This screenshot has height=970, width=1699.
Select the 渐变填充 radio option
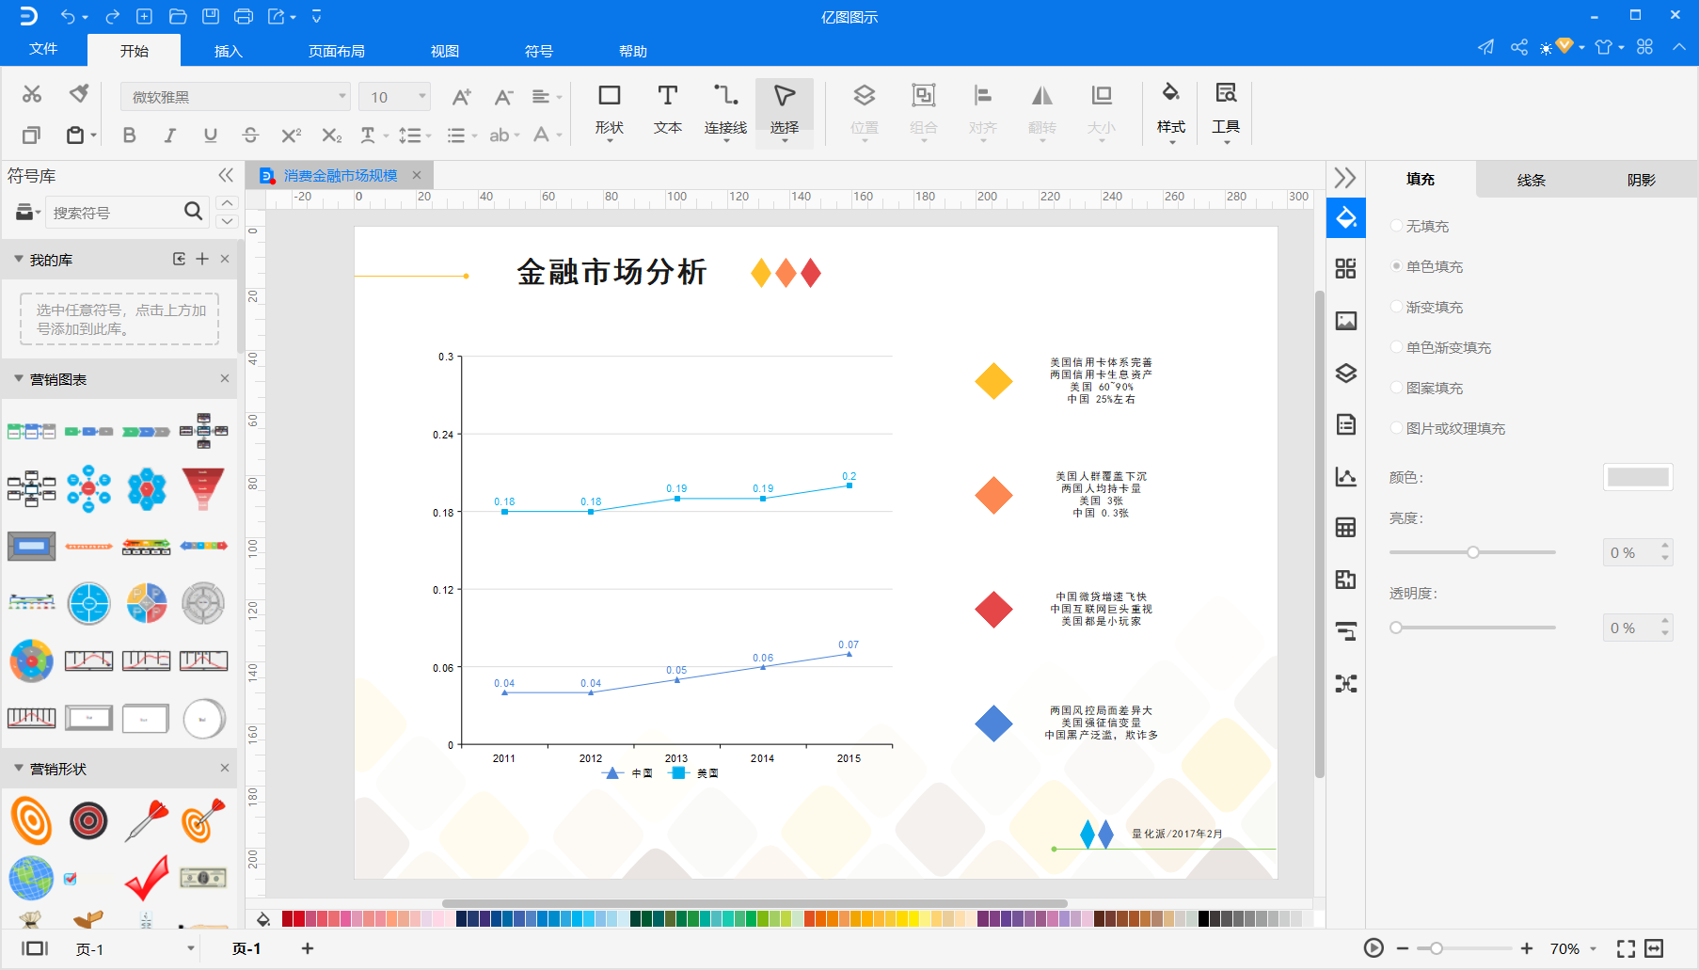(x=1397, y=307)
